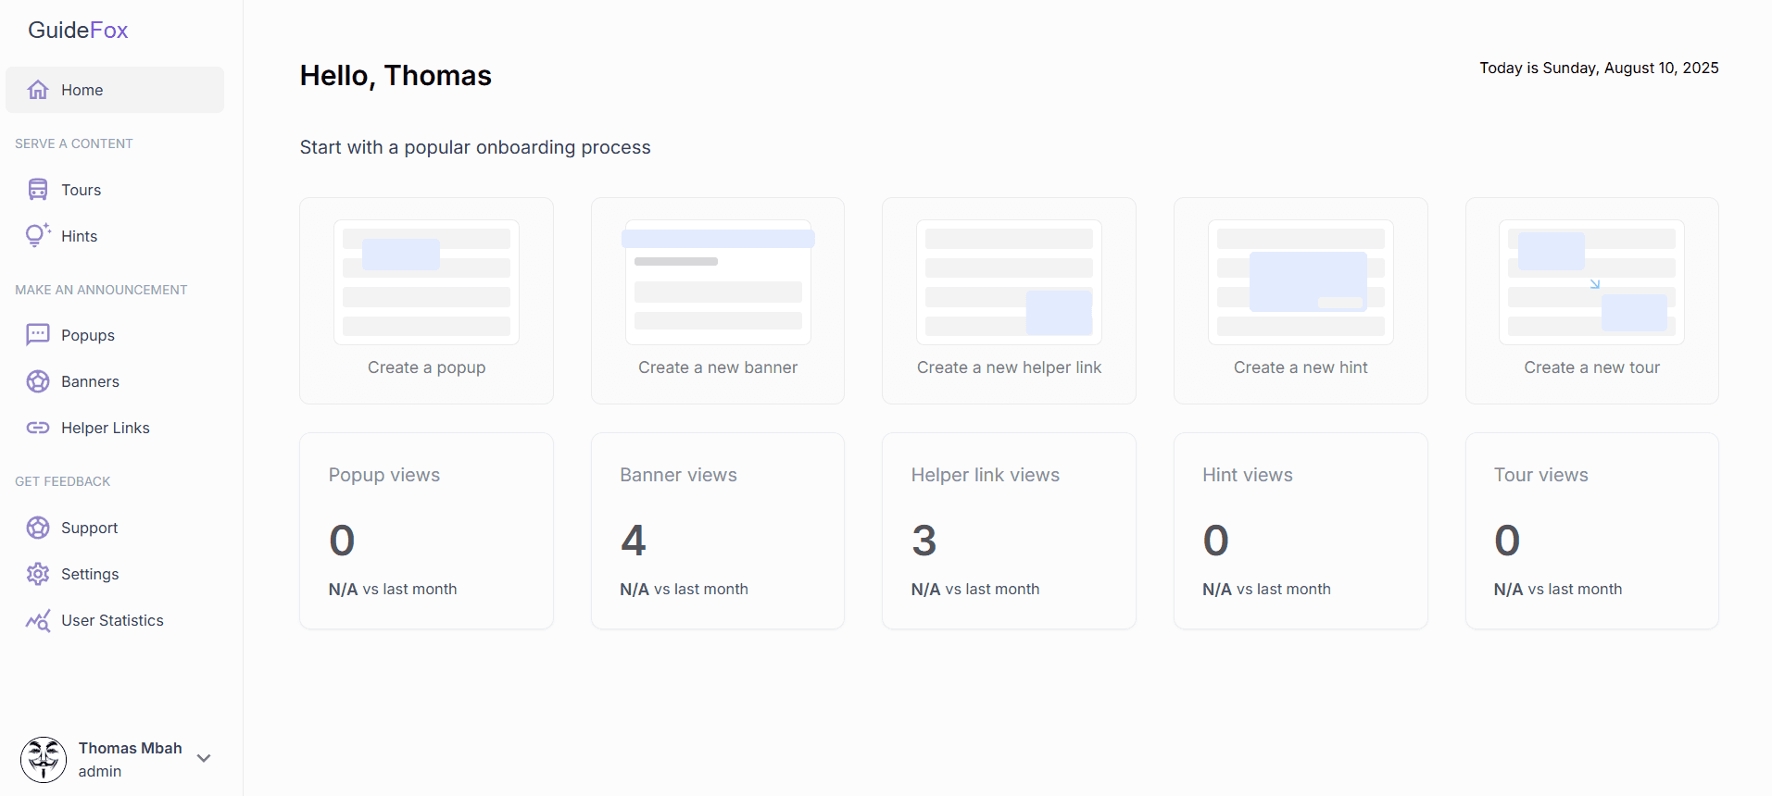1772x796 pixels.
Task: Click the new banner illustration thumbnail
Action: pyautogui.click(x=718, y=282)
